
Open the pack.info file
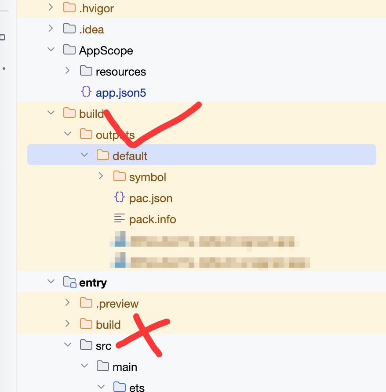pos(153,219)
